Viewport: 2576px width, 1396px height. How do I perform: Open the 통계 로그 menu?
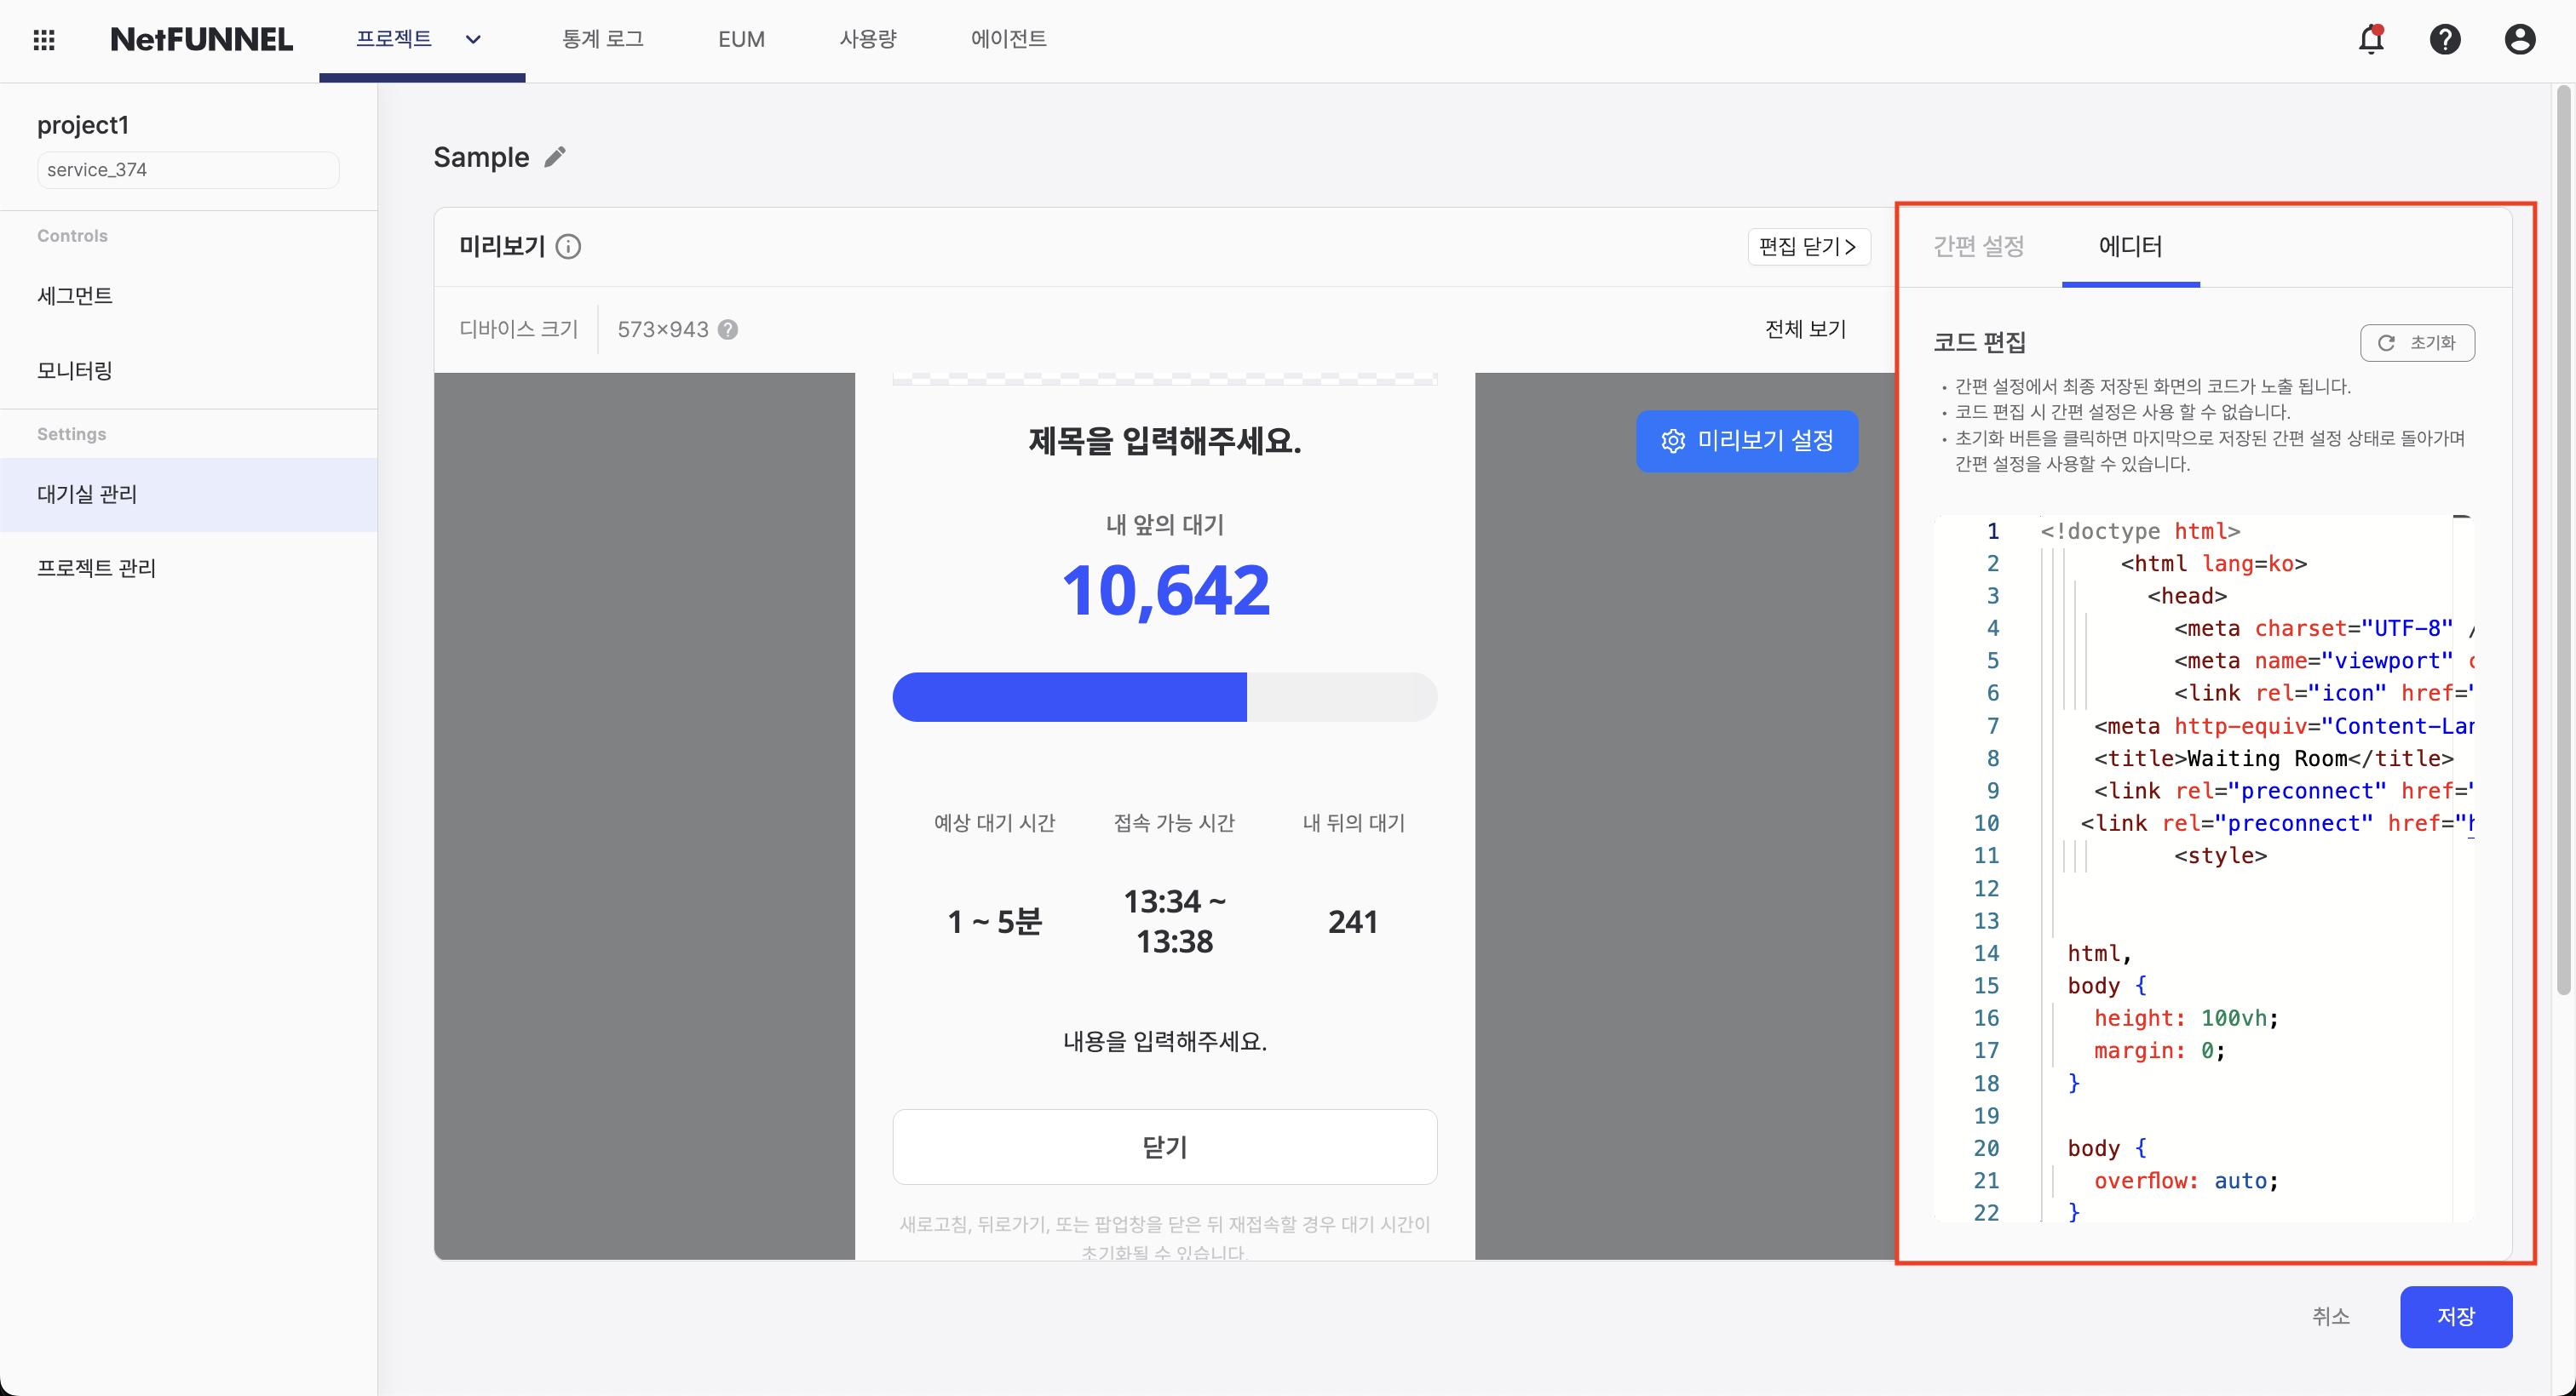(602, 40)
